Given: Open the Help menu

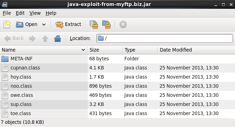Looking at the screenshot, I should [51, 13].
